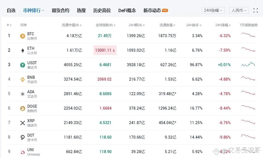Click the Bitcoin coin icon

click(22, 36)
